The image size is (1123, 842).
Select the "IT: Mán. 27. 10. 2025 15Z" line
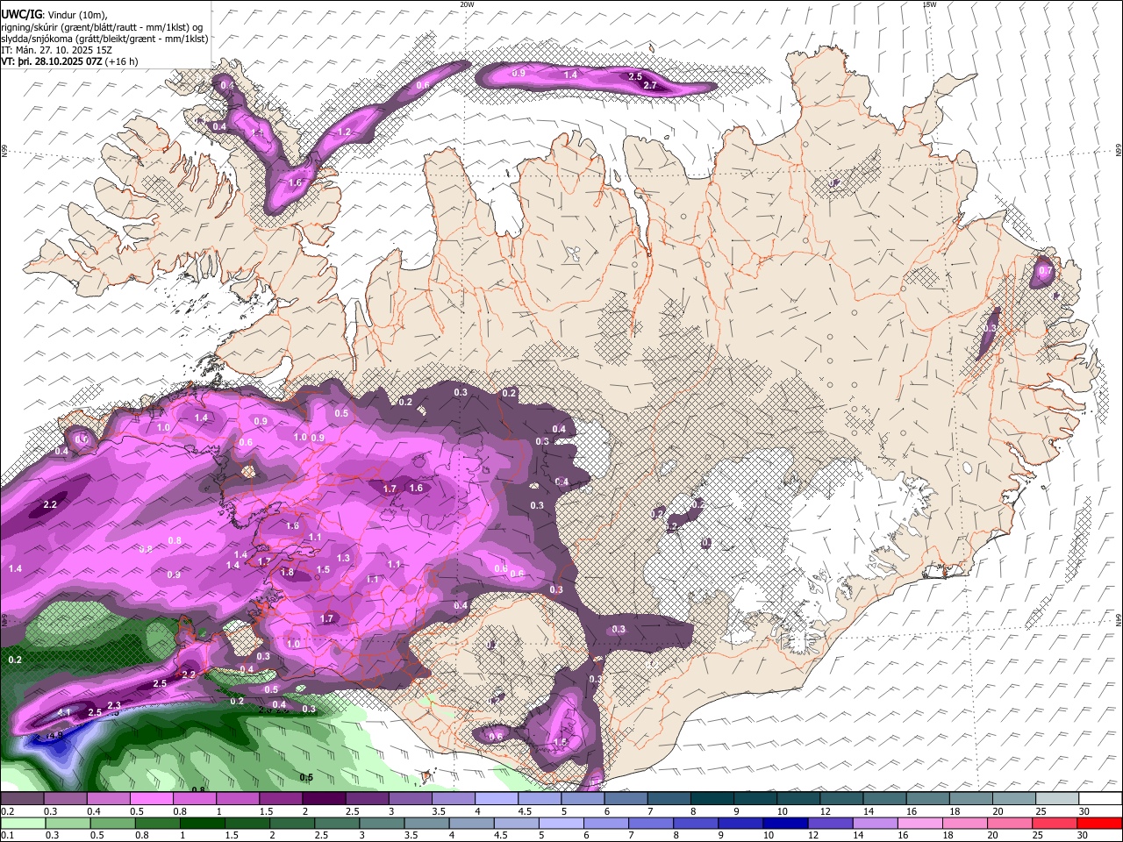coord(55,51)
